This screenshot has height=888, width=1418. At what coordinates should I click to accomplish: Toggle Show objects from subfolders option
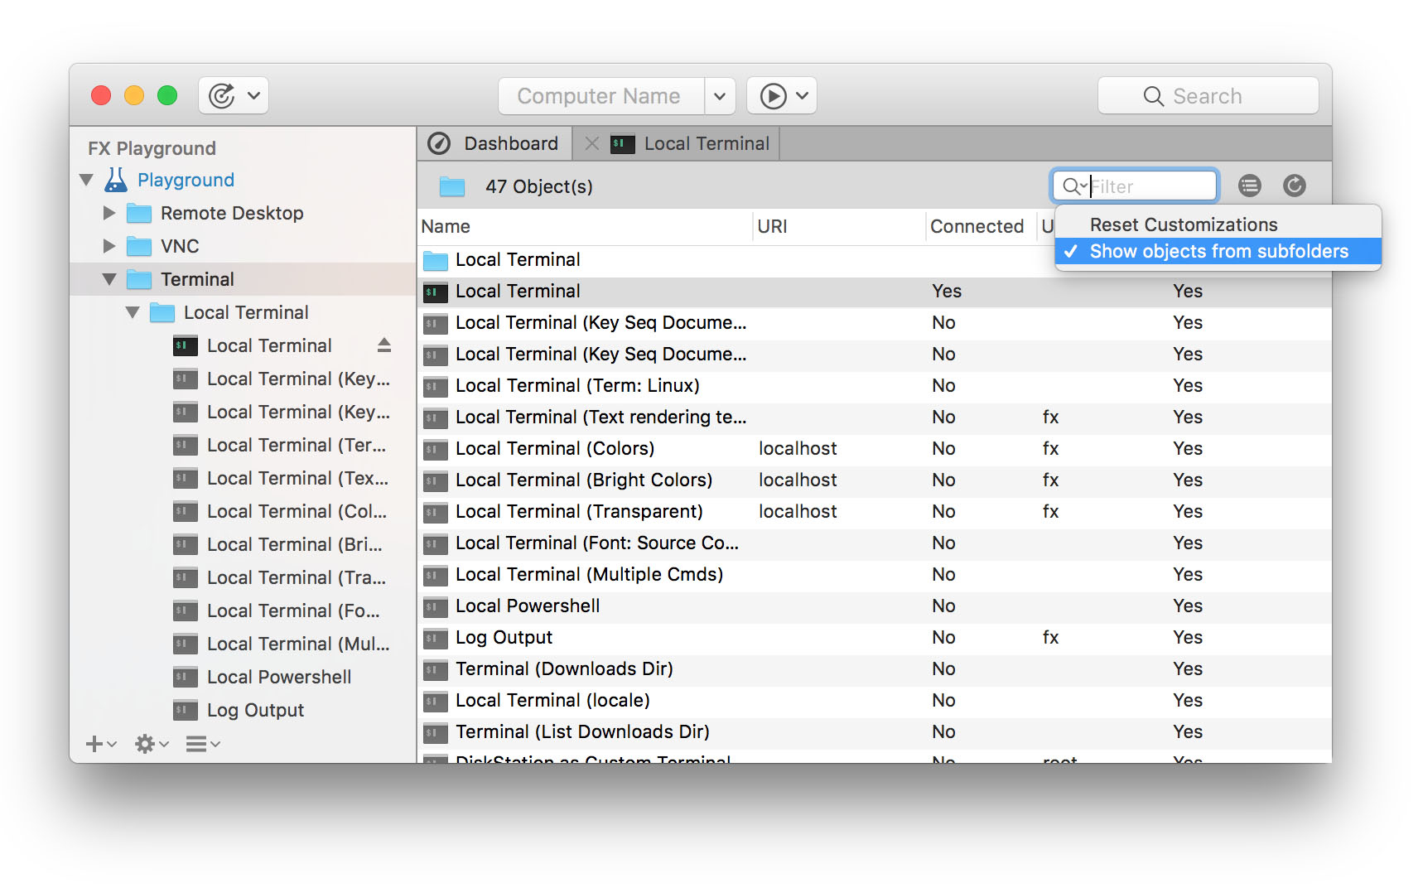tap(1218, 252)
